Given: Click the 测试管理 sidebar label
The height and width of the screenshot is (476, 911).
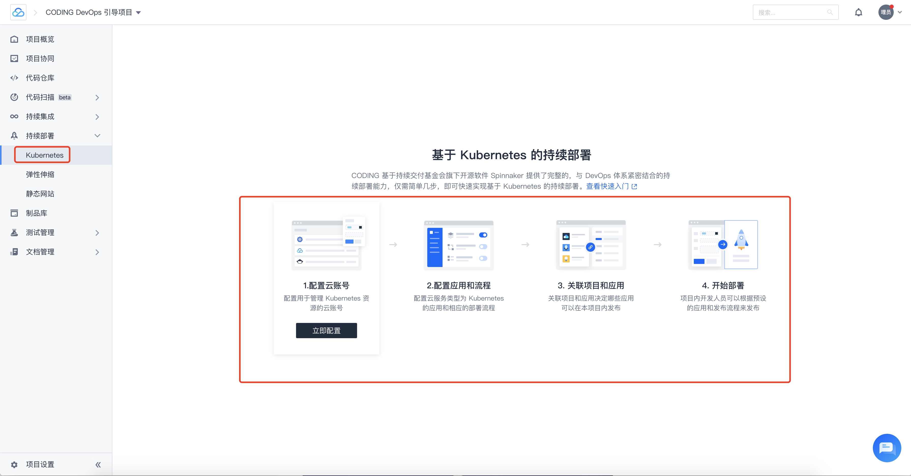Looking at the screenshot, I should click(40, 232).
